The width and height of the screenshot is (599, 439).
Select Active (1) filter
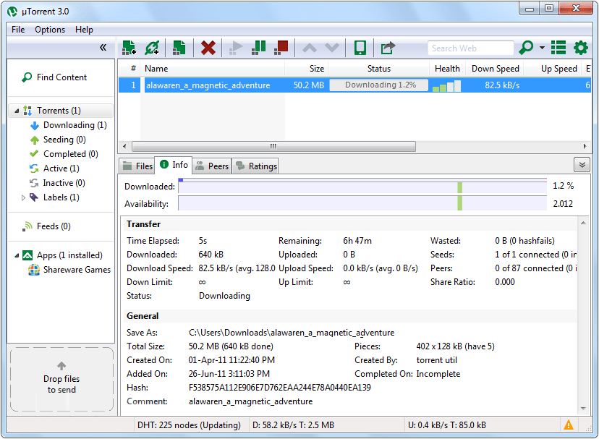pos(61,169)
